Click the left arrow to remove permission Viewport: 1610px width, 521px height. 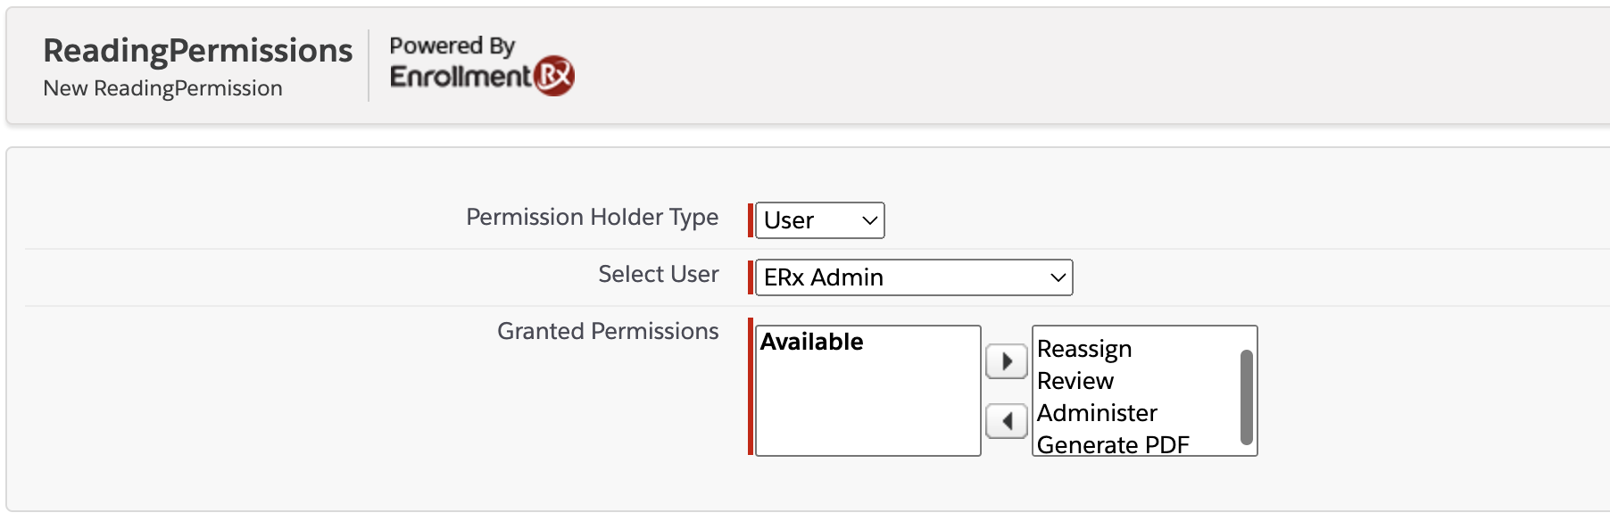(x=1006, y=420)
